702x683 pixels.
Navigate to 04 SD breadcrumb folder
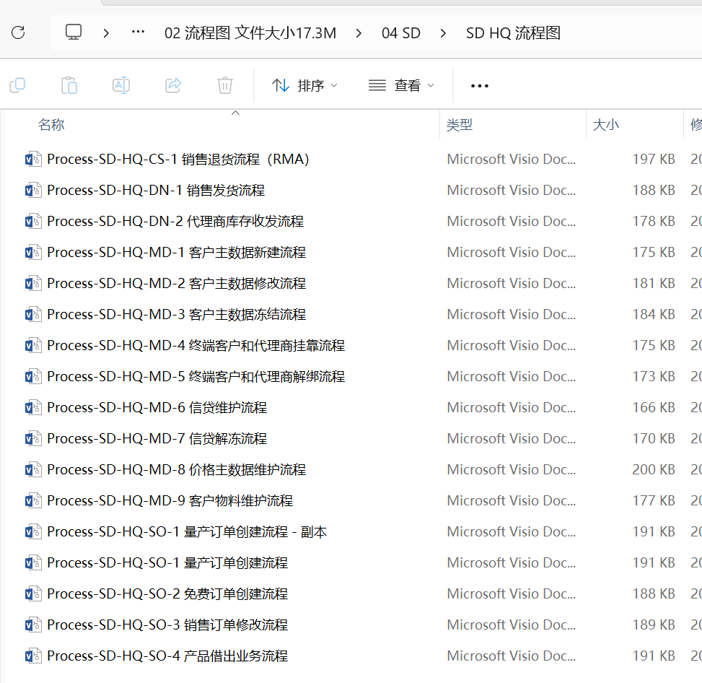400,33
